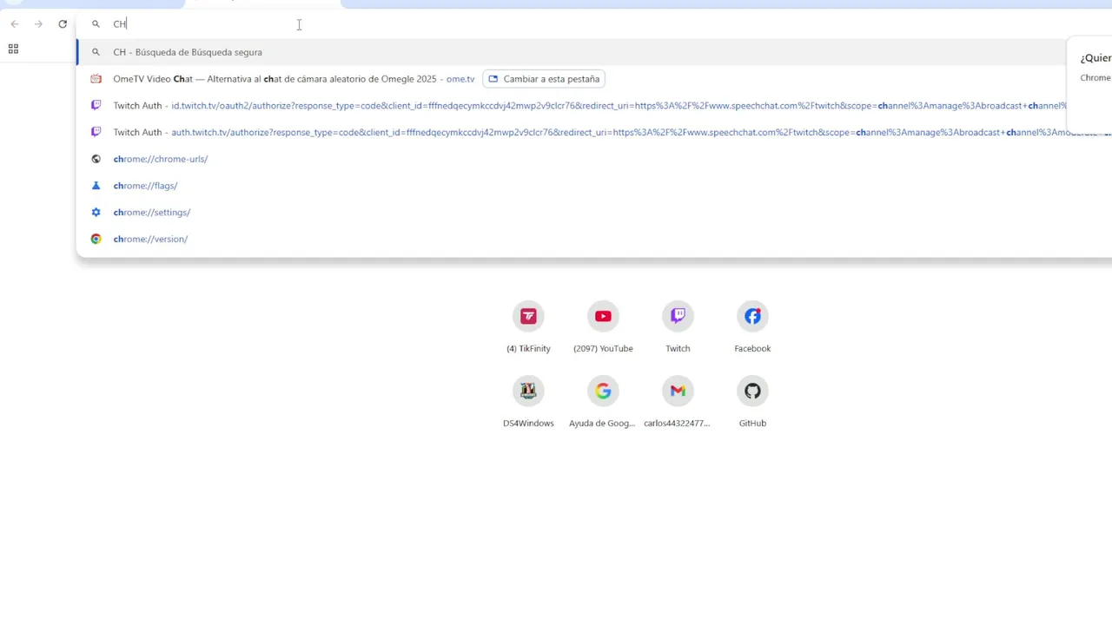This screenshot has height=625, width=1112.
Task: Click Cambiar a esta pestaña button
Action: (544, 79)
